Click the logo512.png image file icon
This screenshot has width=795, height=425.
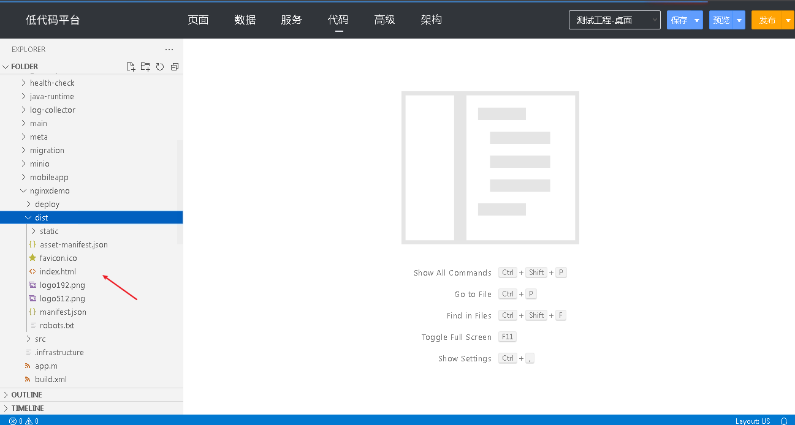32,298
